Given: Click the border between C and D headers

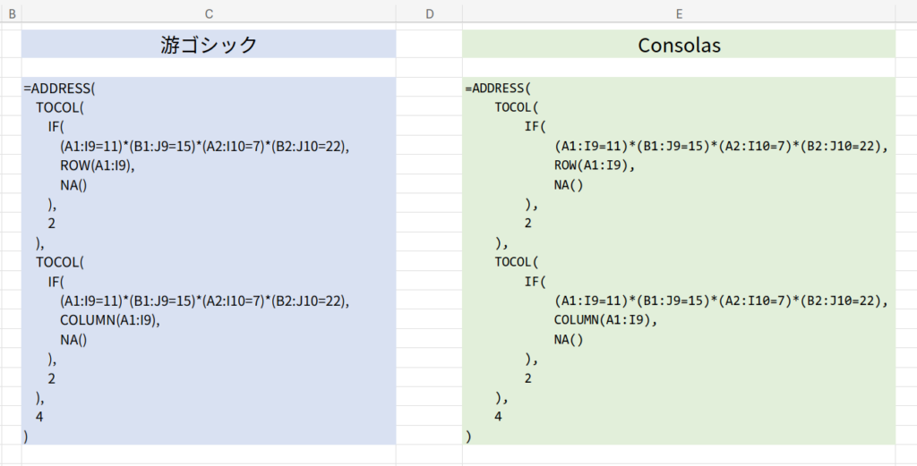Looking at the screenshot, I should click(396, 13).
